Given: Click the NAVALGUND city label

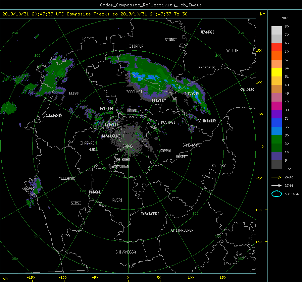Looking at the screenshot, I should [111, 136].
